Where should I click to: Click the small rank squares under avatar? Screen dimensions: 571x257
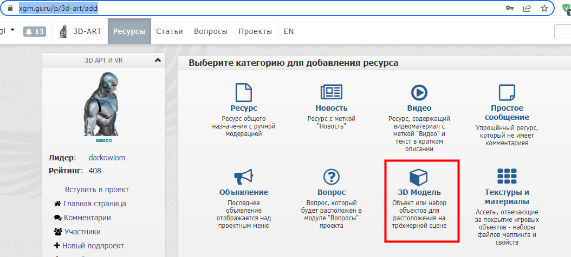(104, 140)
